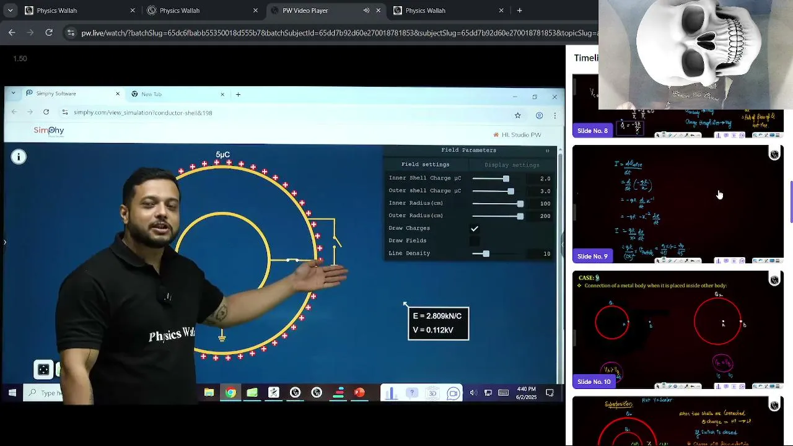Image resolution: width=793 pixels, height=446 pixels.
Task: Click the focus frame icon in simulation
Action: pos(43,370)
